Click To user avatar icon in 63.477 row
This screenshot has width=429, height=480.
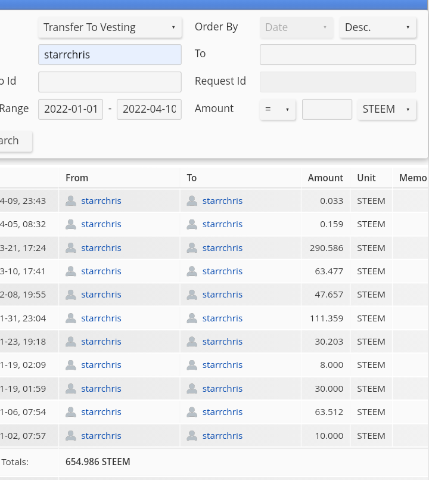click(x=192, y=271)
